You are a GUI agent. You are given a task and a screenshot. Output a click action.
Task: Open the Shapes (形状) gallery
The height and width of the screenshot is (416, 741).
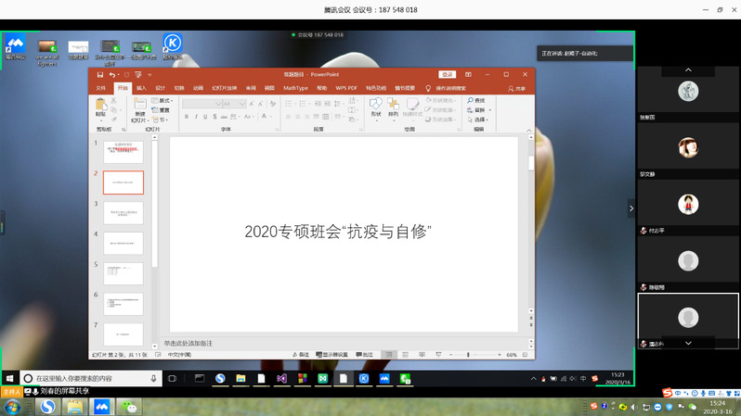tap(375, 107)
